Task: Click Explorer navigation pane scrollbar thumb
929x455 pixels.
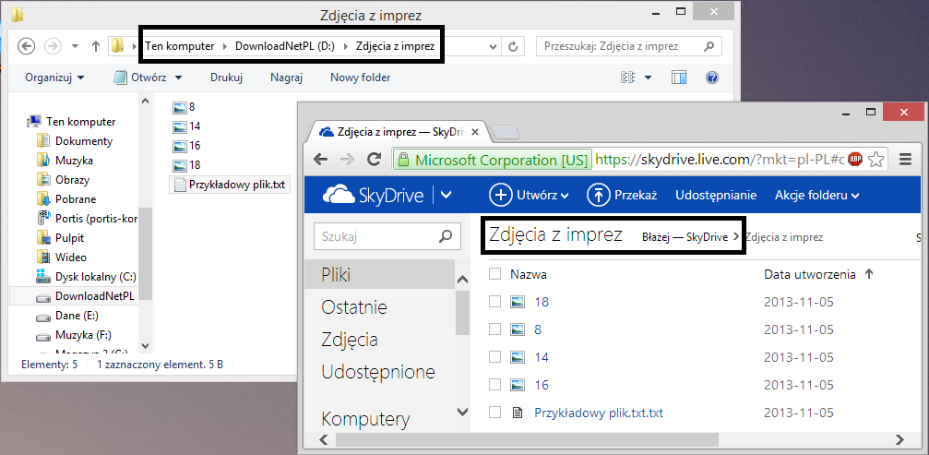Action: point(145,254)
